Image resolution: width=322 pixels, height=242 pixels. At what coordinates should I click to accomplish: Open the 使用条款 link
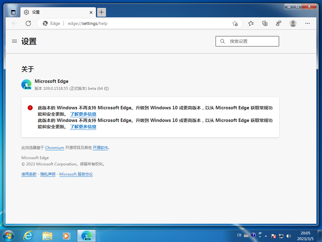click(29, 174)
